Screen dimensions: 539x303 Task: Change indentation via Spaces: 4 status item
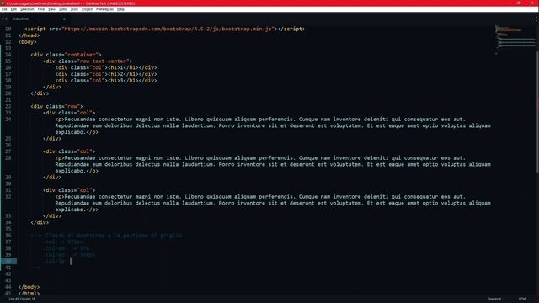(494, 299)
